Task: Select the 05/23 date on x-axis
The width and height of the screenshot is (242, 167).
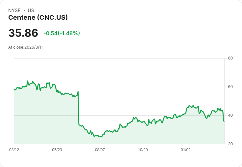Action: pos(57,150)
